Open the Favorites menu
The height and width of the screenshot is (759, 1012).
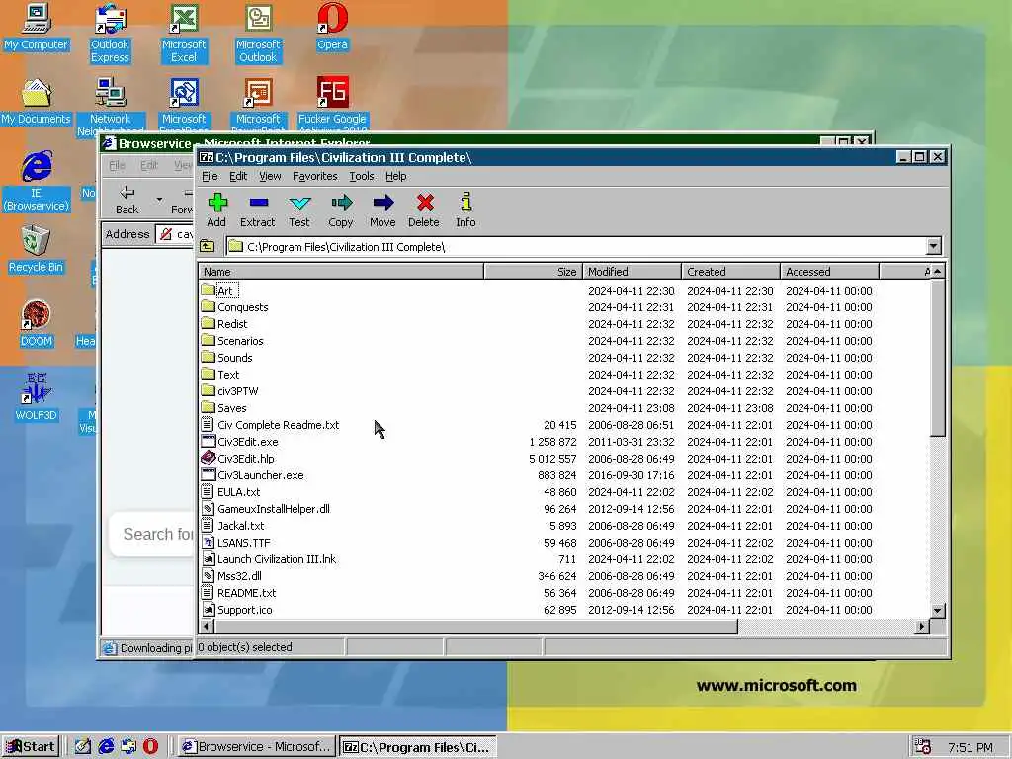pos(315,176)
